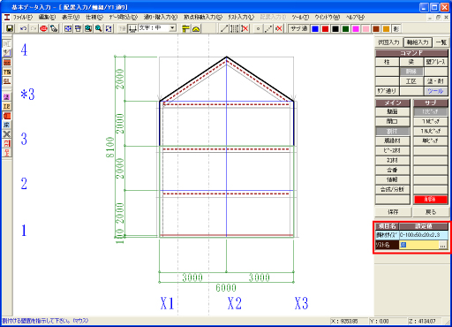This screenshot has height=327, width=452.
Task: Open the ファイル(F) menu
Action: (x=23, y=18)
